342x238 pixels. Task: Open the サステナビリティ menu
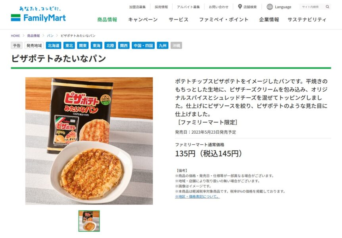[x=307, y=19]
